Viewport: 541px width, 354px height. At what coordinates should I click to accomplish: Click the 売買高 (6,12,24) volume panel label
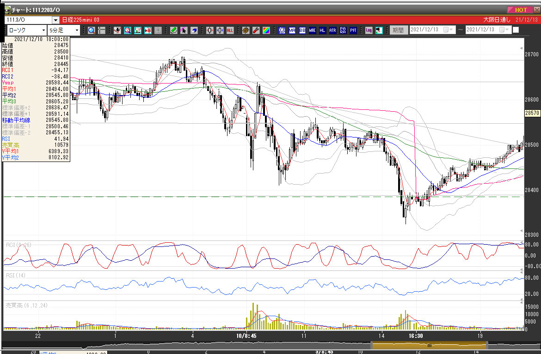26,306
